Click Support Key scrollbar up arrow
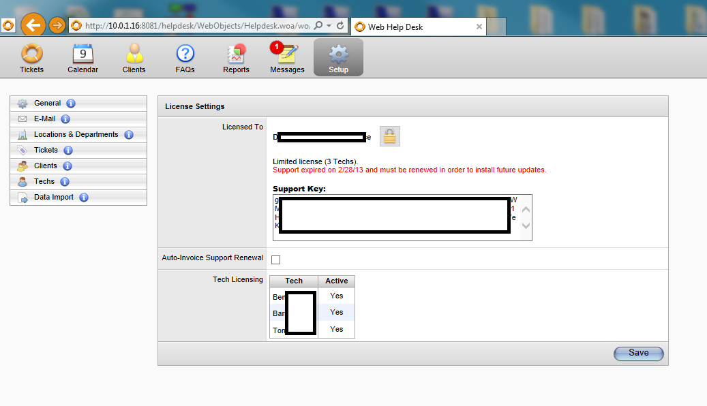 pyautogui.click(x=526, y=210)
